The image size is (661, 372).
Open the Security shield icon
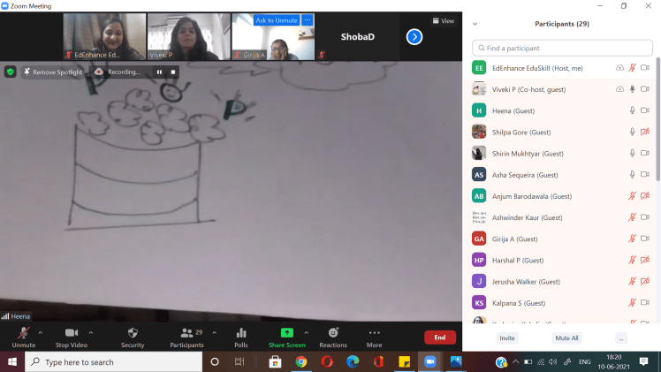coord(132,333)
